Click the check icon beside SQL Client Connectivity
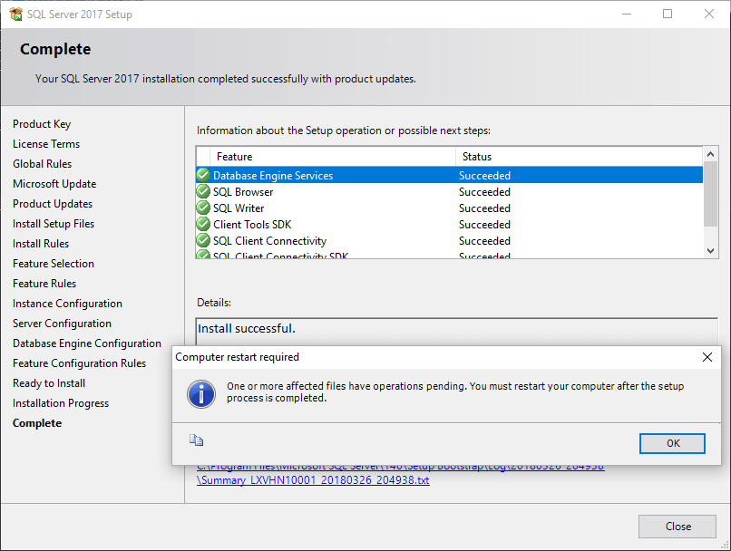 (x=202, y=240)
